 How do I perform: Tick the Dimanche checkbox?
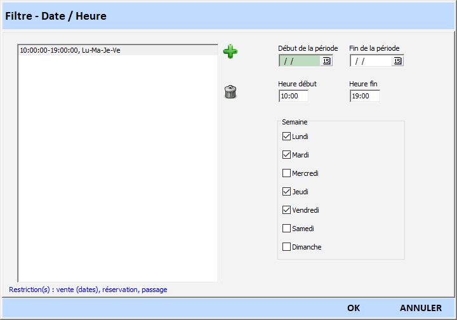286,247
